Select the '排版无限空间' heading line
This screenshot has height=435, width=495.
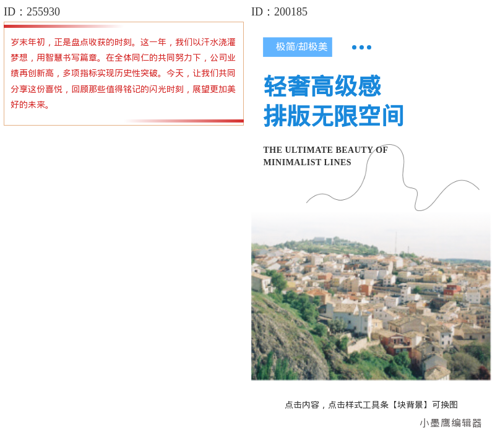tap(333, 116)
